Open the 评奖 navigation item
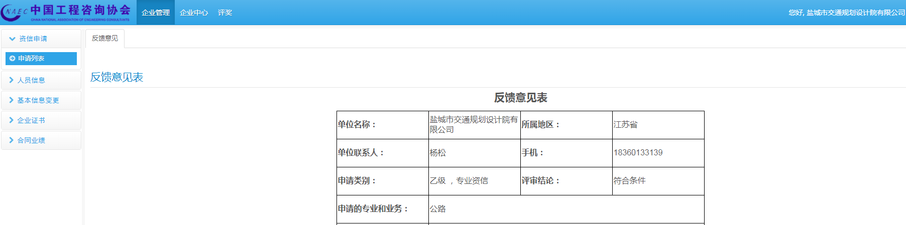This screenshot has width=906, height=225. 225,13
